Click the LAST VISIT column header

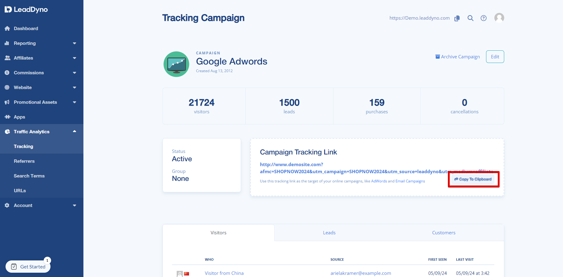[x=465, y=259]
